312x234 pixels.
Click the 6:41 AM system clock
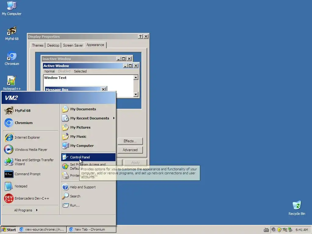pos(302,230)
